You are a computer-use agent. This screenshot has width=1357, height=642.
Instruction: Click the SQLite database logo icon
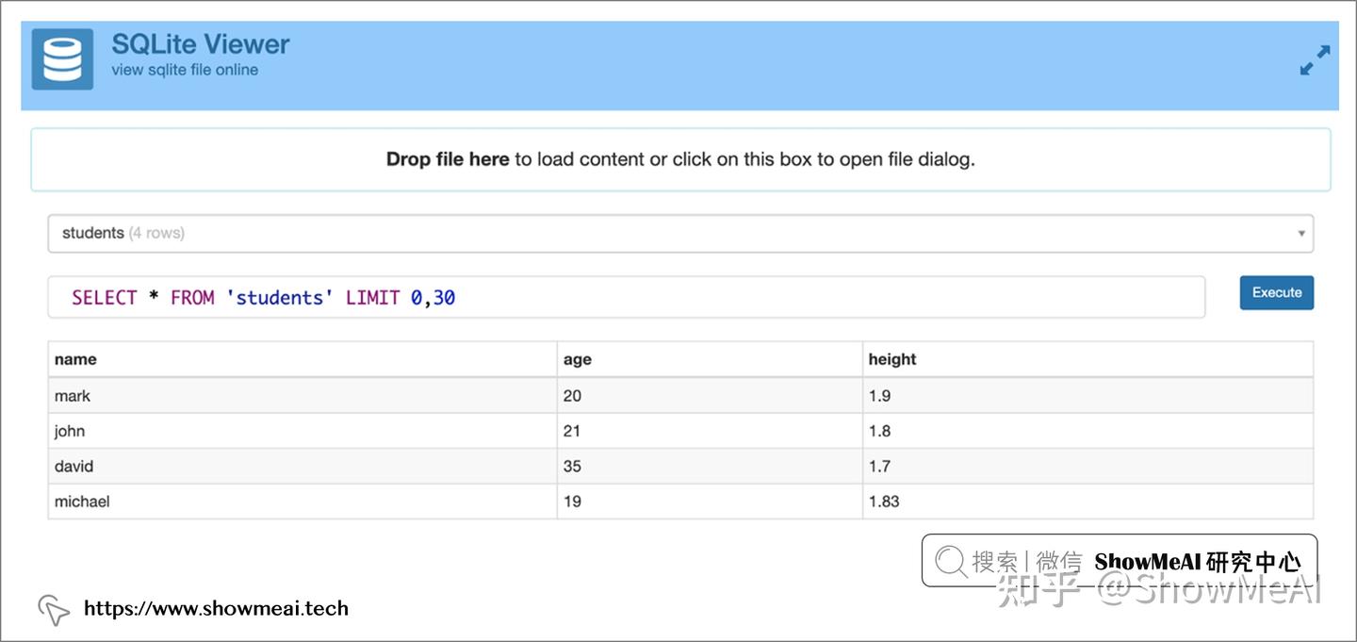click(x=62, y=58)
